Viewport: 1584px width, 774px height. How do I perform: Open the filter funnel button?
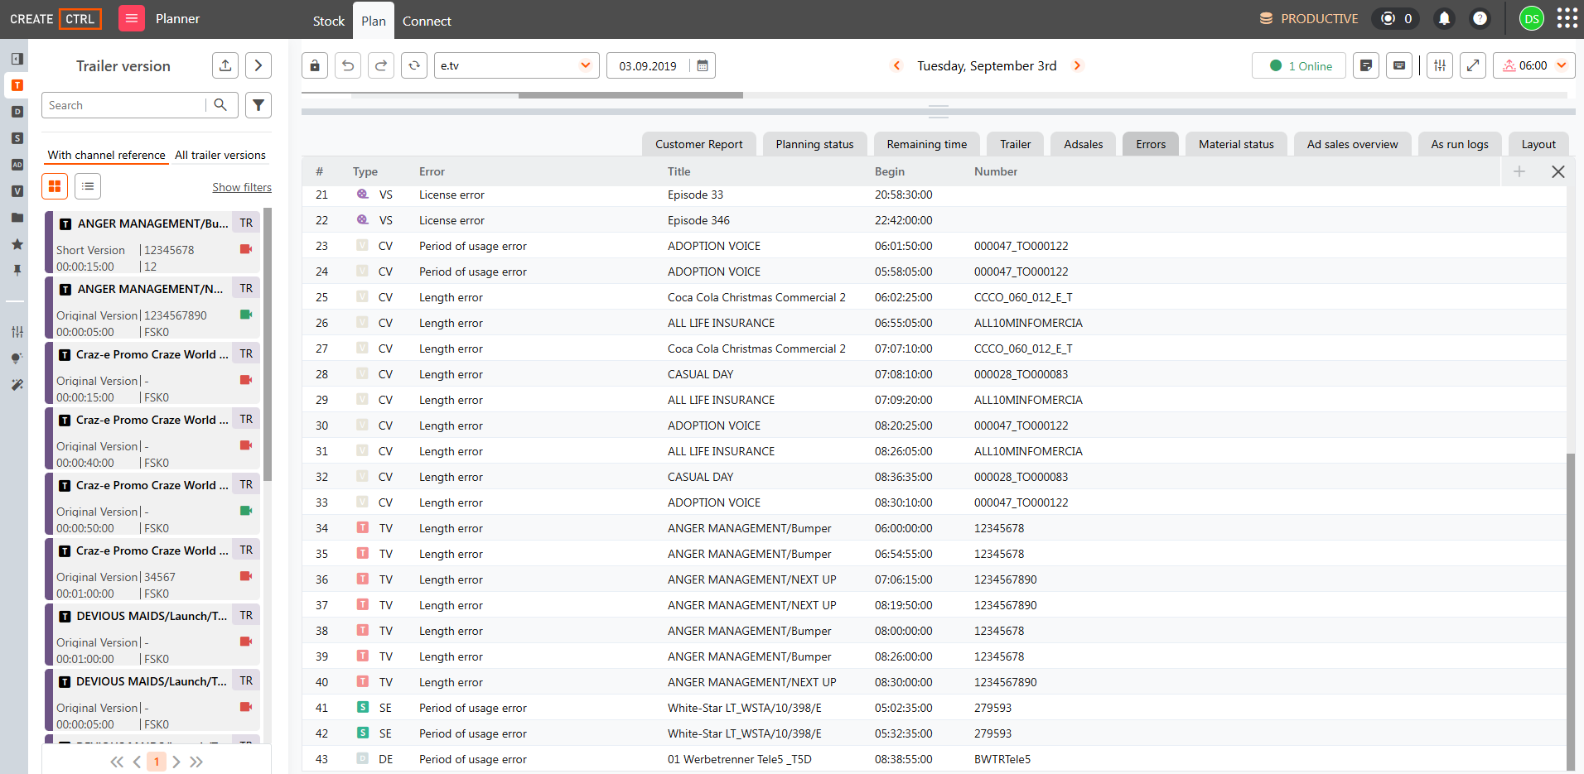[258, 105]
